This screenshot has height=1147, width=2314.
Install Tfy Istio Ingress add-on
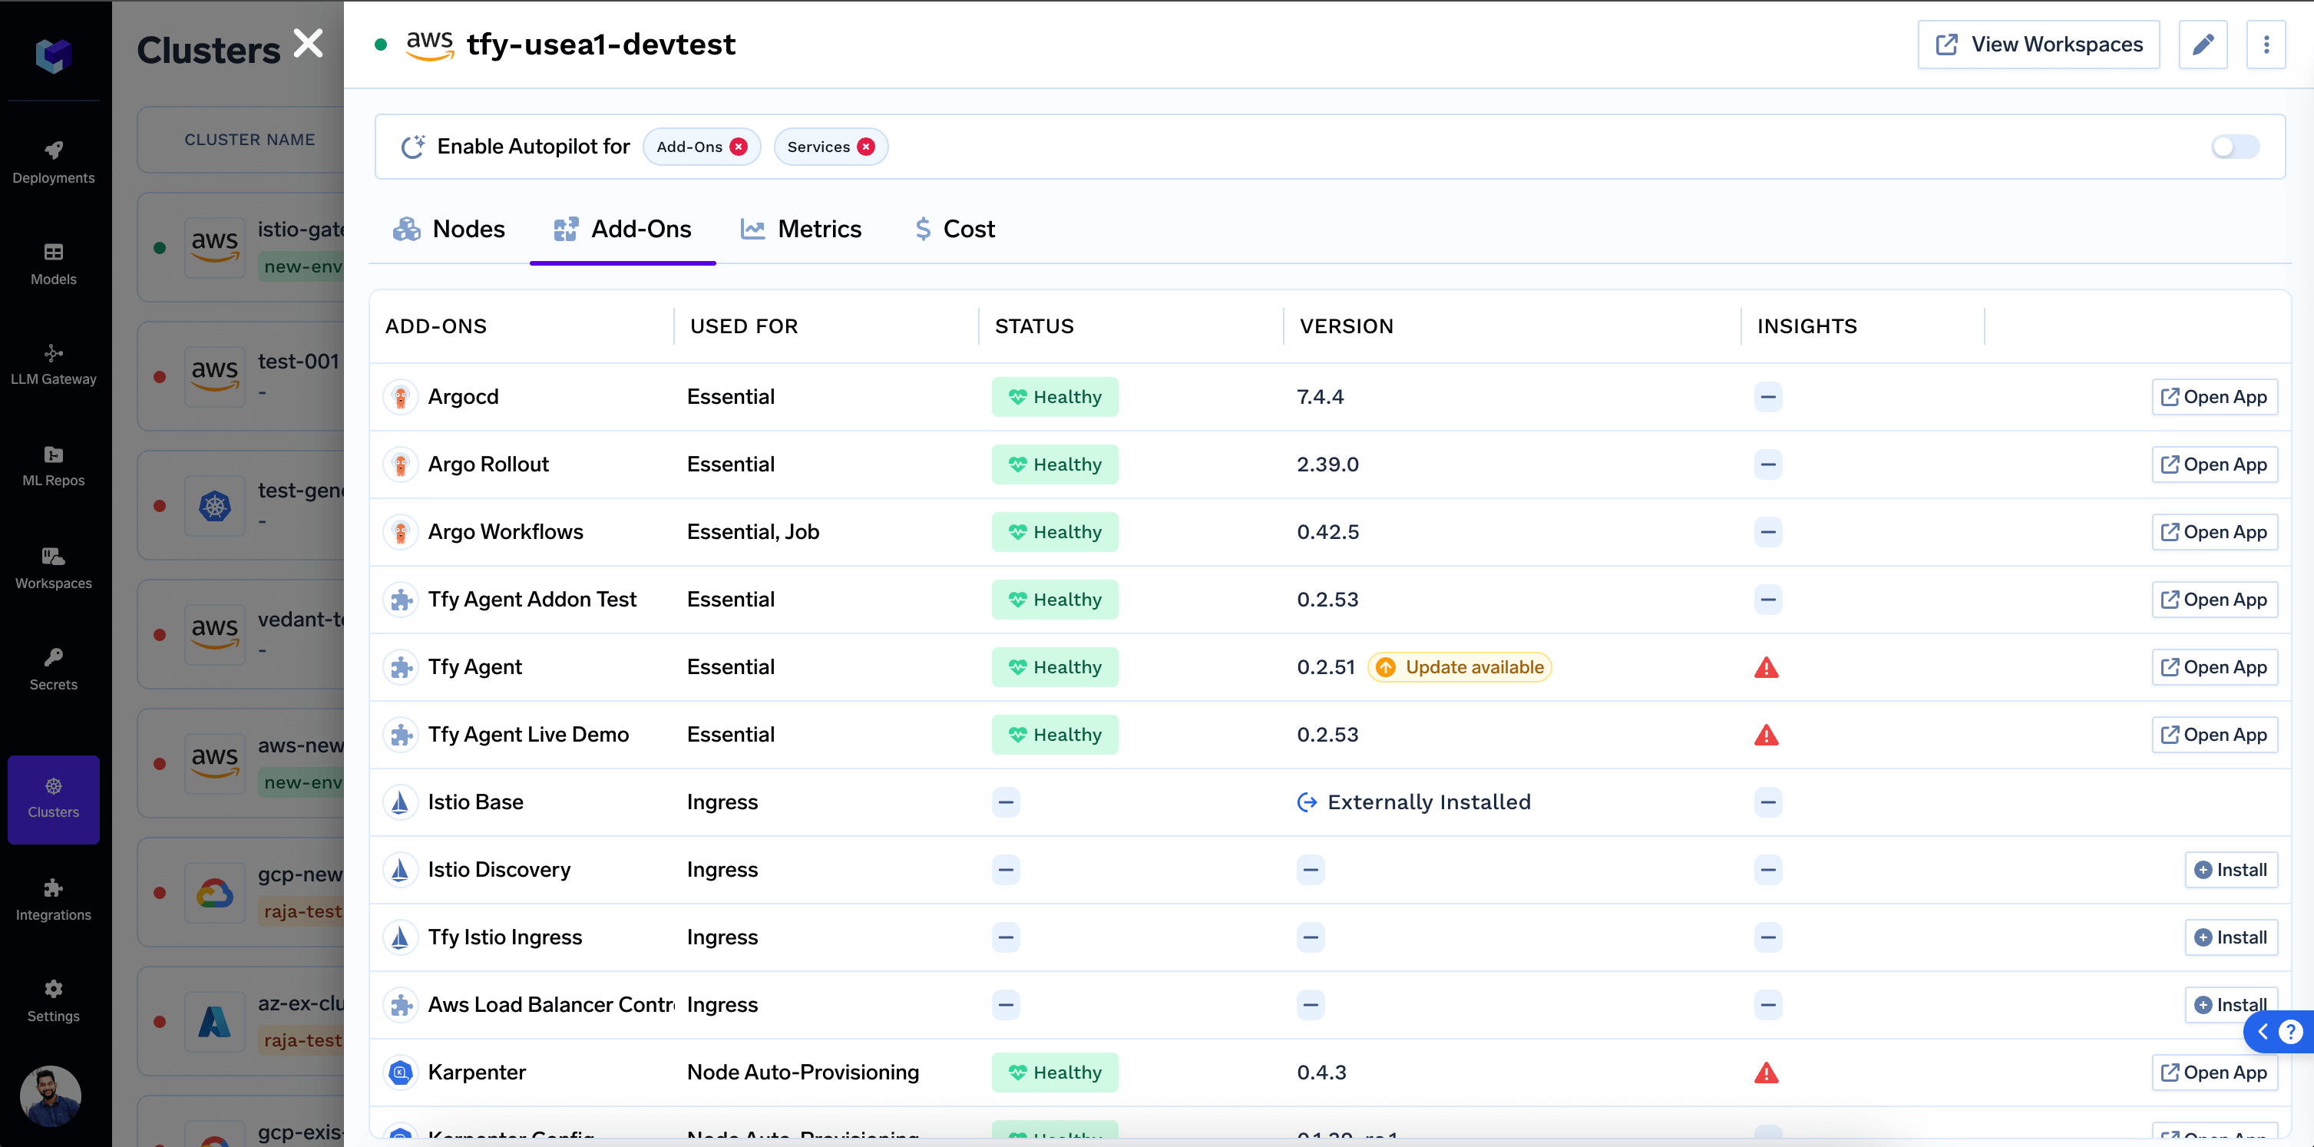pyautogui.click(x=2230, y=937)
